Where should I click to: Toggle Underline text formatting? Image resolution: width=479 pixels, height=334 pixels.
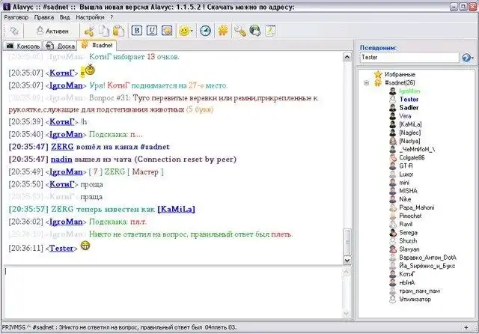(152, 31)
